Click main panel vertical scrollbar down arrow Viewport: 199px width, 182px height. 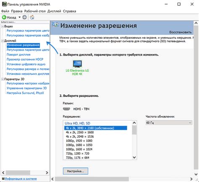point(196,174)
